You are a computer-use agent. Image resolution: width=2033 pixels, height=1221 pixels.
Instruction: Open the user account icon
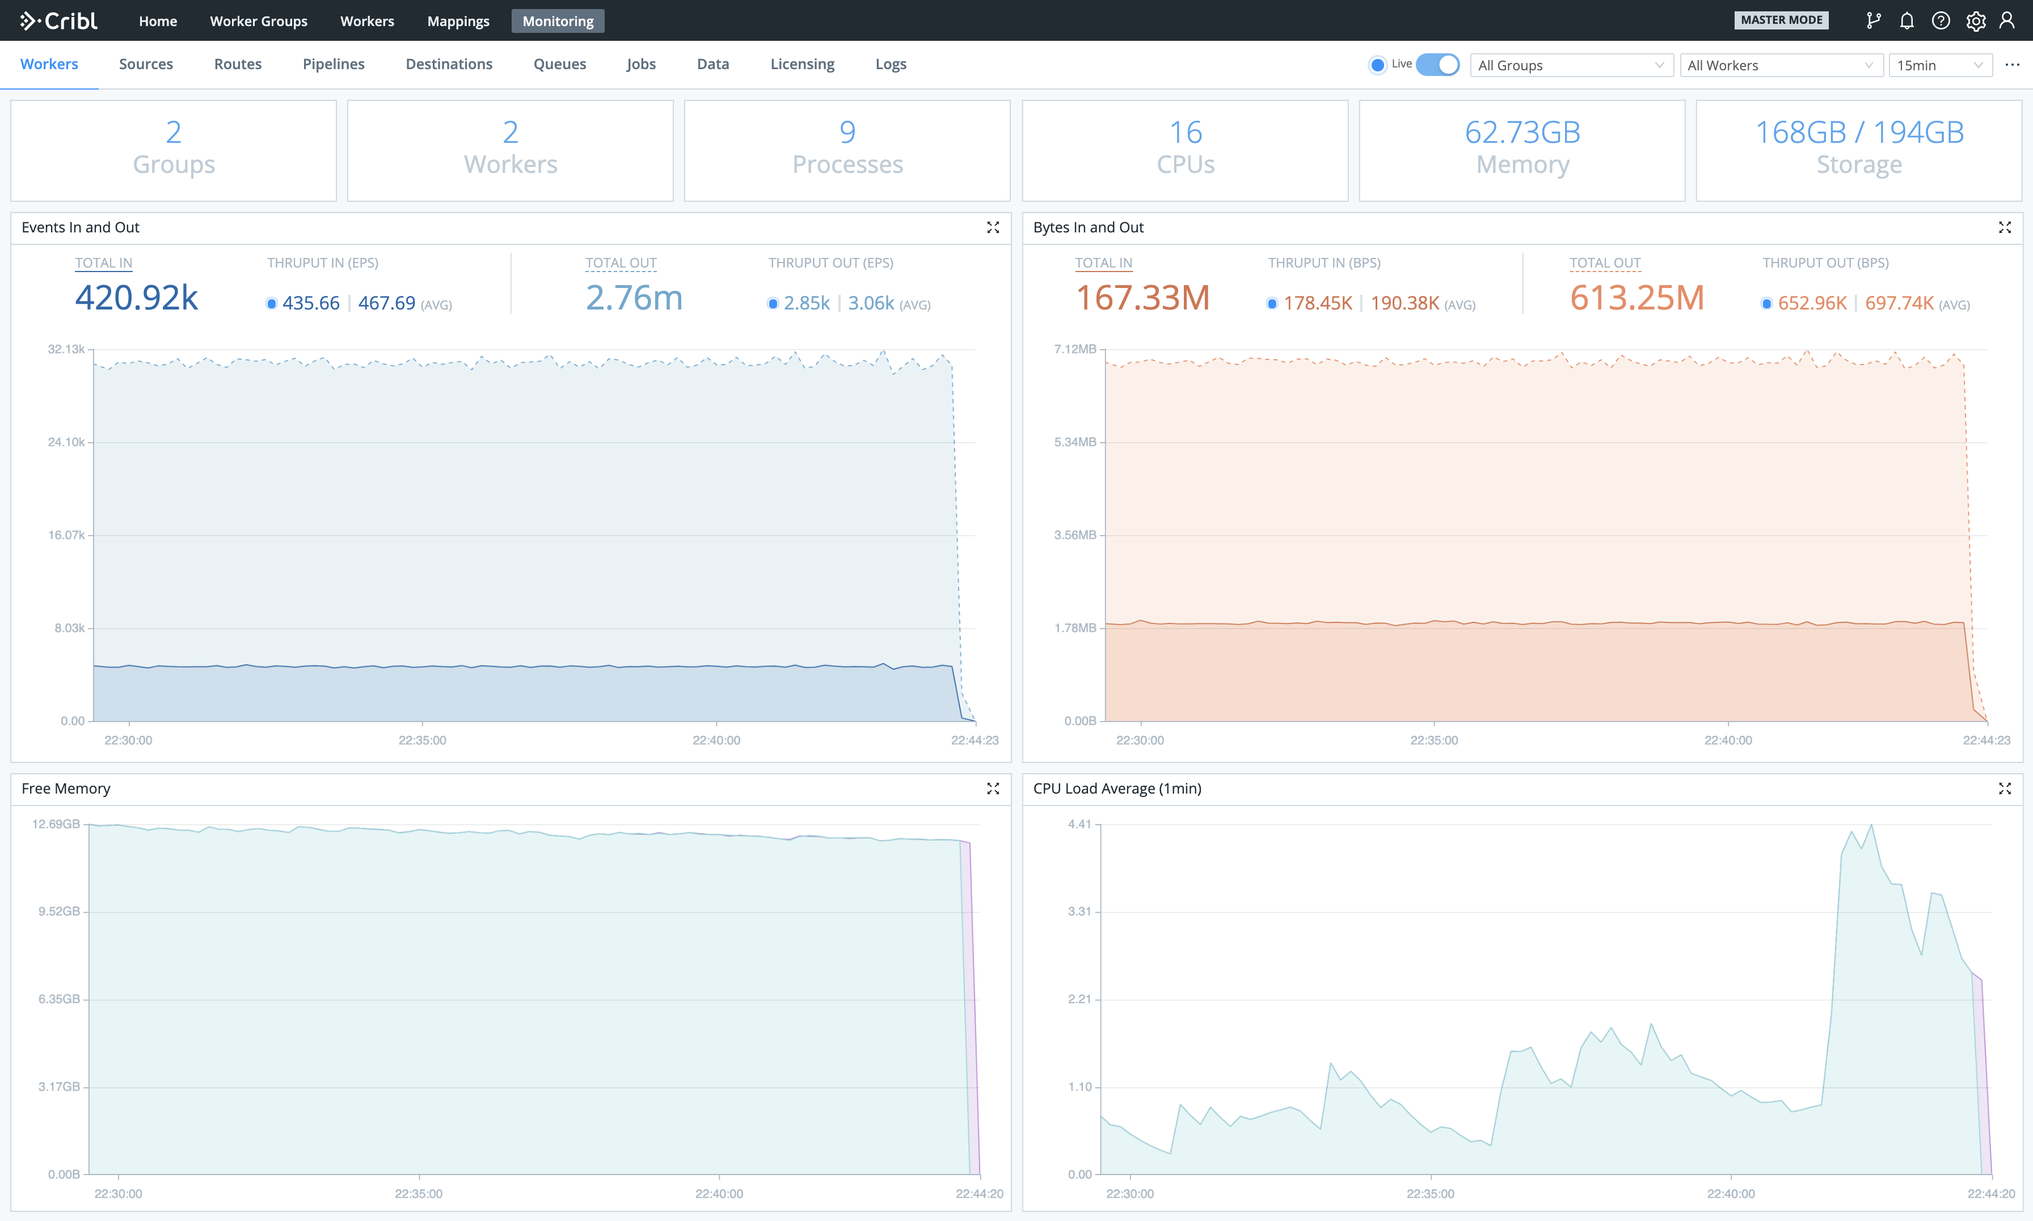[x=2007, y=20]
